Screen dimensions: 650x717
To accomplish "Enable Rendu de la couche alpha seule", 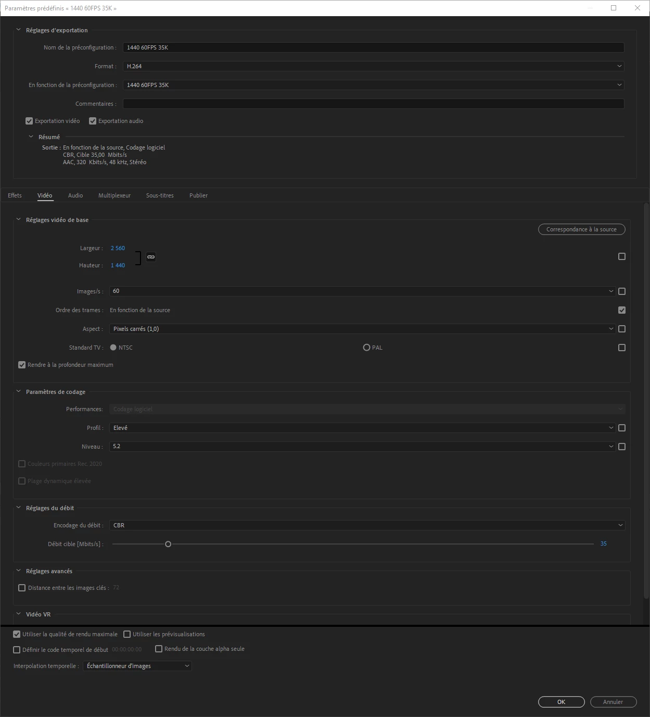I will 159,649.
